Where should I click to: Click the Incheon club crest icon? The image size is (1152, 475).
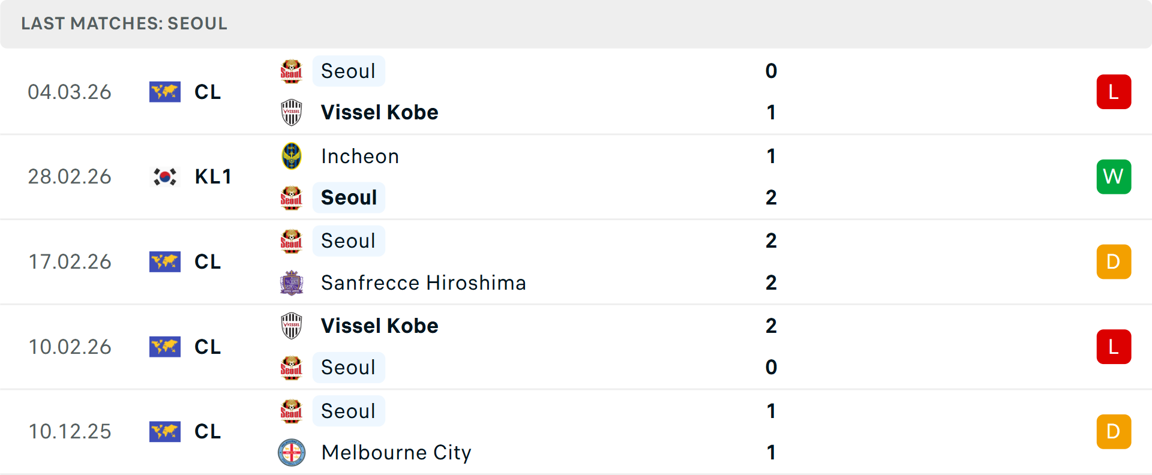[292, 156]
